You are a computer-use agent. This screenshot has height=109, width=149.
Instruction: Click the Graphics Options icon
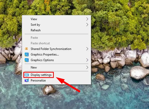(27, 60)
